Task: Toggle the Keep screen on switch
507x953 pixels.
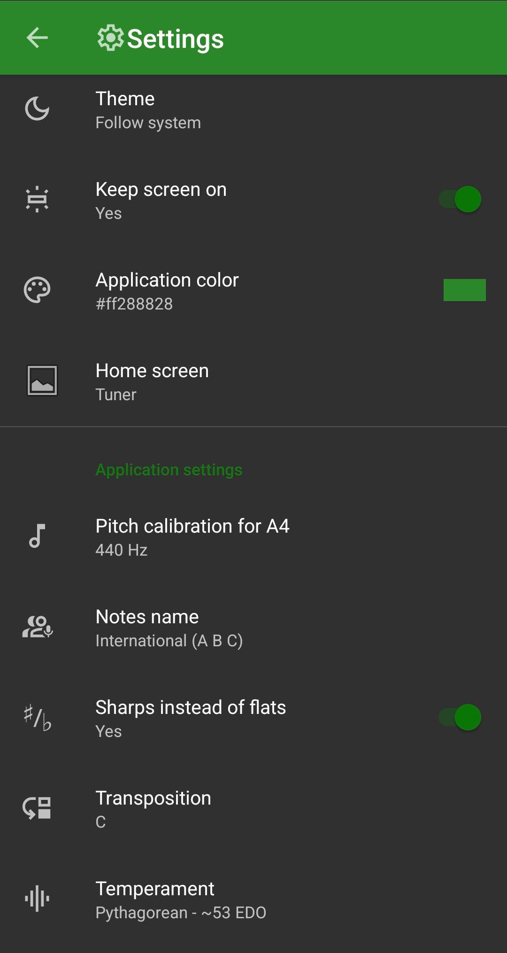Action: point(460,199)
